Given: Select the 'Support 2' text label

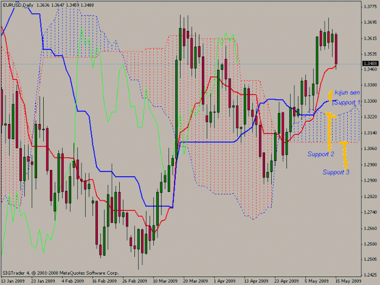Looking at the screenshot, I should 320,154.
